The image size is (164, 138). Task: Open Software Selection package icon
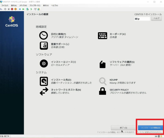[x=102, y=64]
